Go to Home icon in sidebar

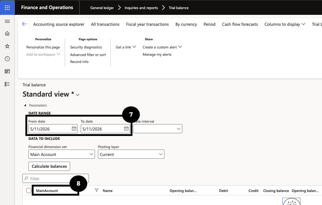[7, 34]
